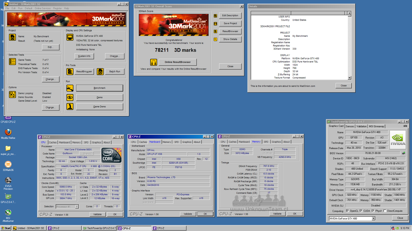The width and height of the screenshot is (412, 231).
Task: Open the File menu in 3DMark2001 SE
Action: [x=7, y=8]
